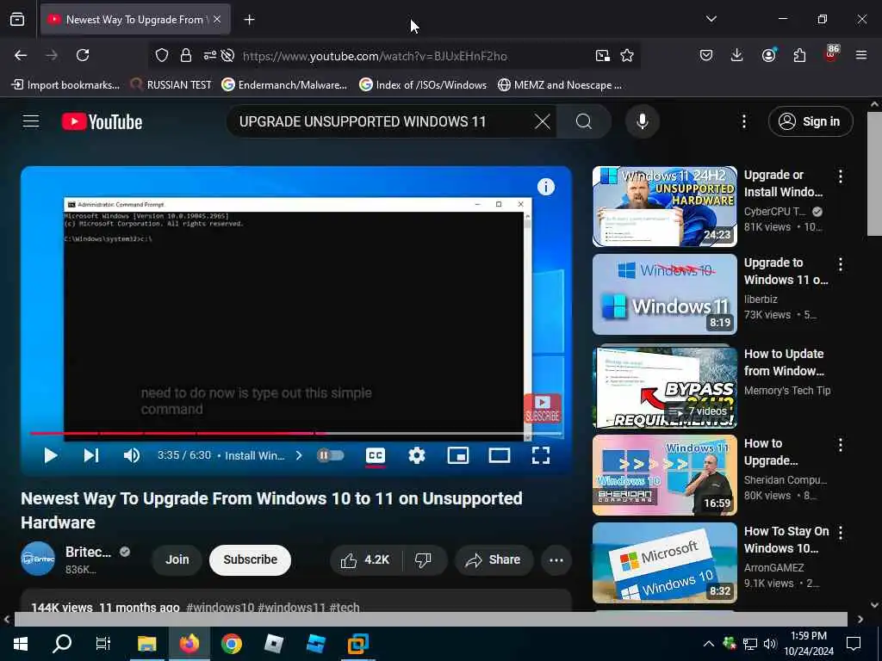List all tabs with the dropdown arrow
The image size is (882, 661).
(x=711, y=19)
